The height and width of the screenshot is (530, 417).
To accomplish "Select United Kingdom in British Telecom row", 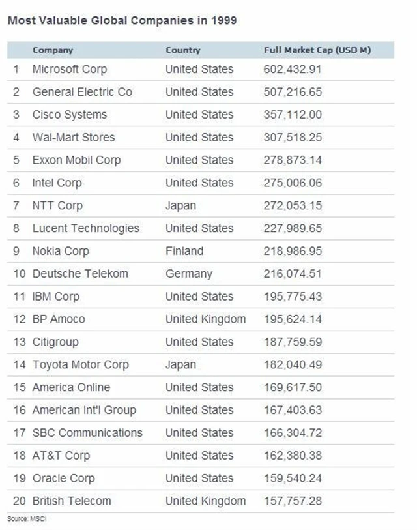I will coord(205,501).
